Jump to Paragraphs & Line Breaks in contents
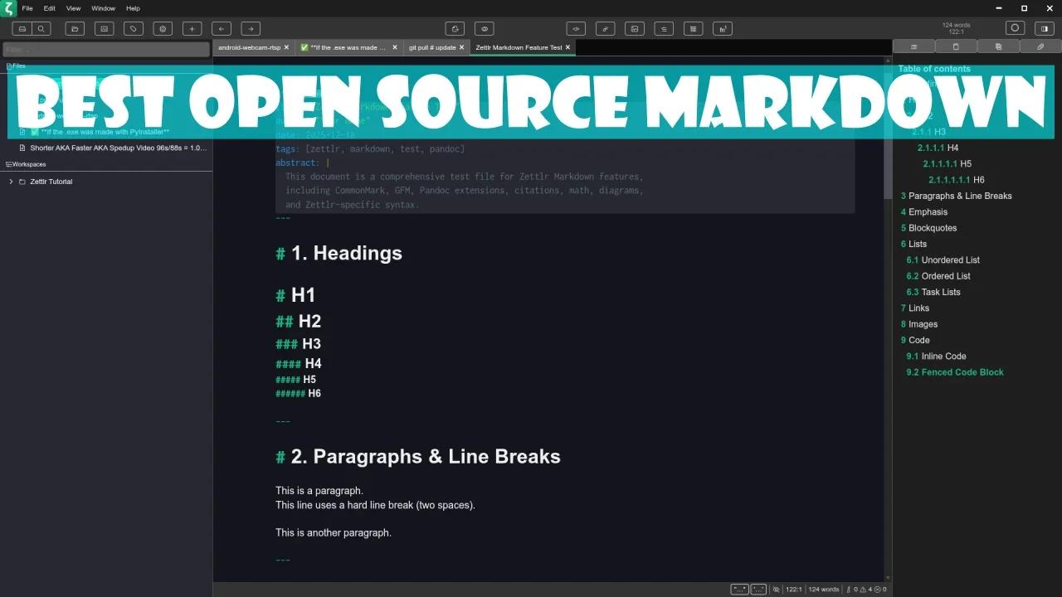This screenshot has width=1062, height=597. (956, 196)
